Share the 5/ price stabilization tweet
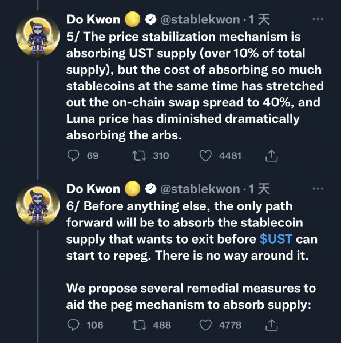The image size is (341, 343). tap(271, 155)
